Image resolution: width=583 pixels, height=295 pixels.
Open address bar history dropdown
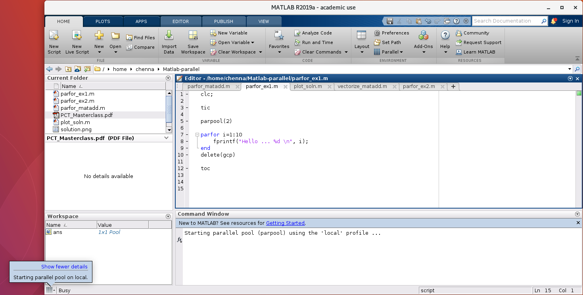click(570, 69)
